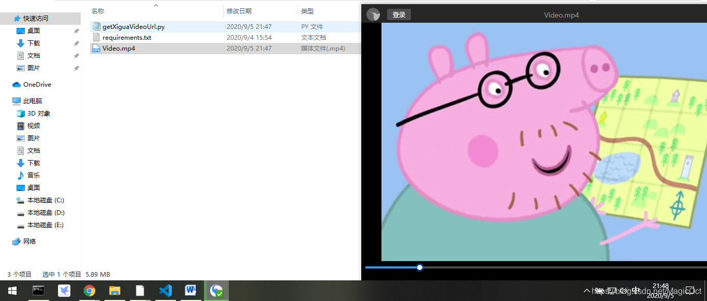Open File Explorer from the taskbar
Image resolution: width=707 pixels, height=301 pixels.
tap(115, 291)
